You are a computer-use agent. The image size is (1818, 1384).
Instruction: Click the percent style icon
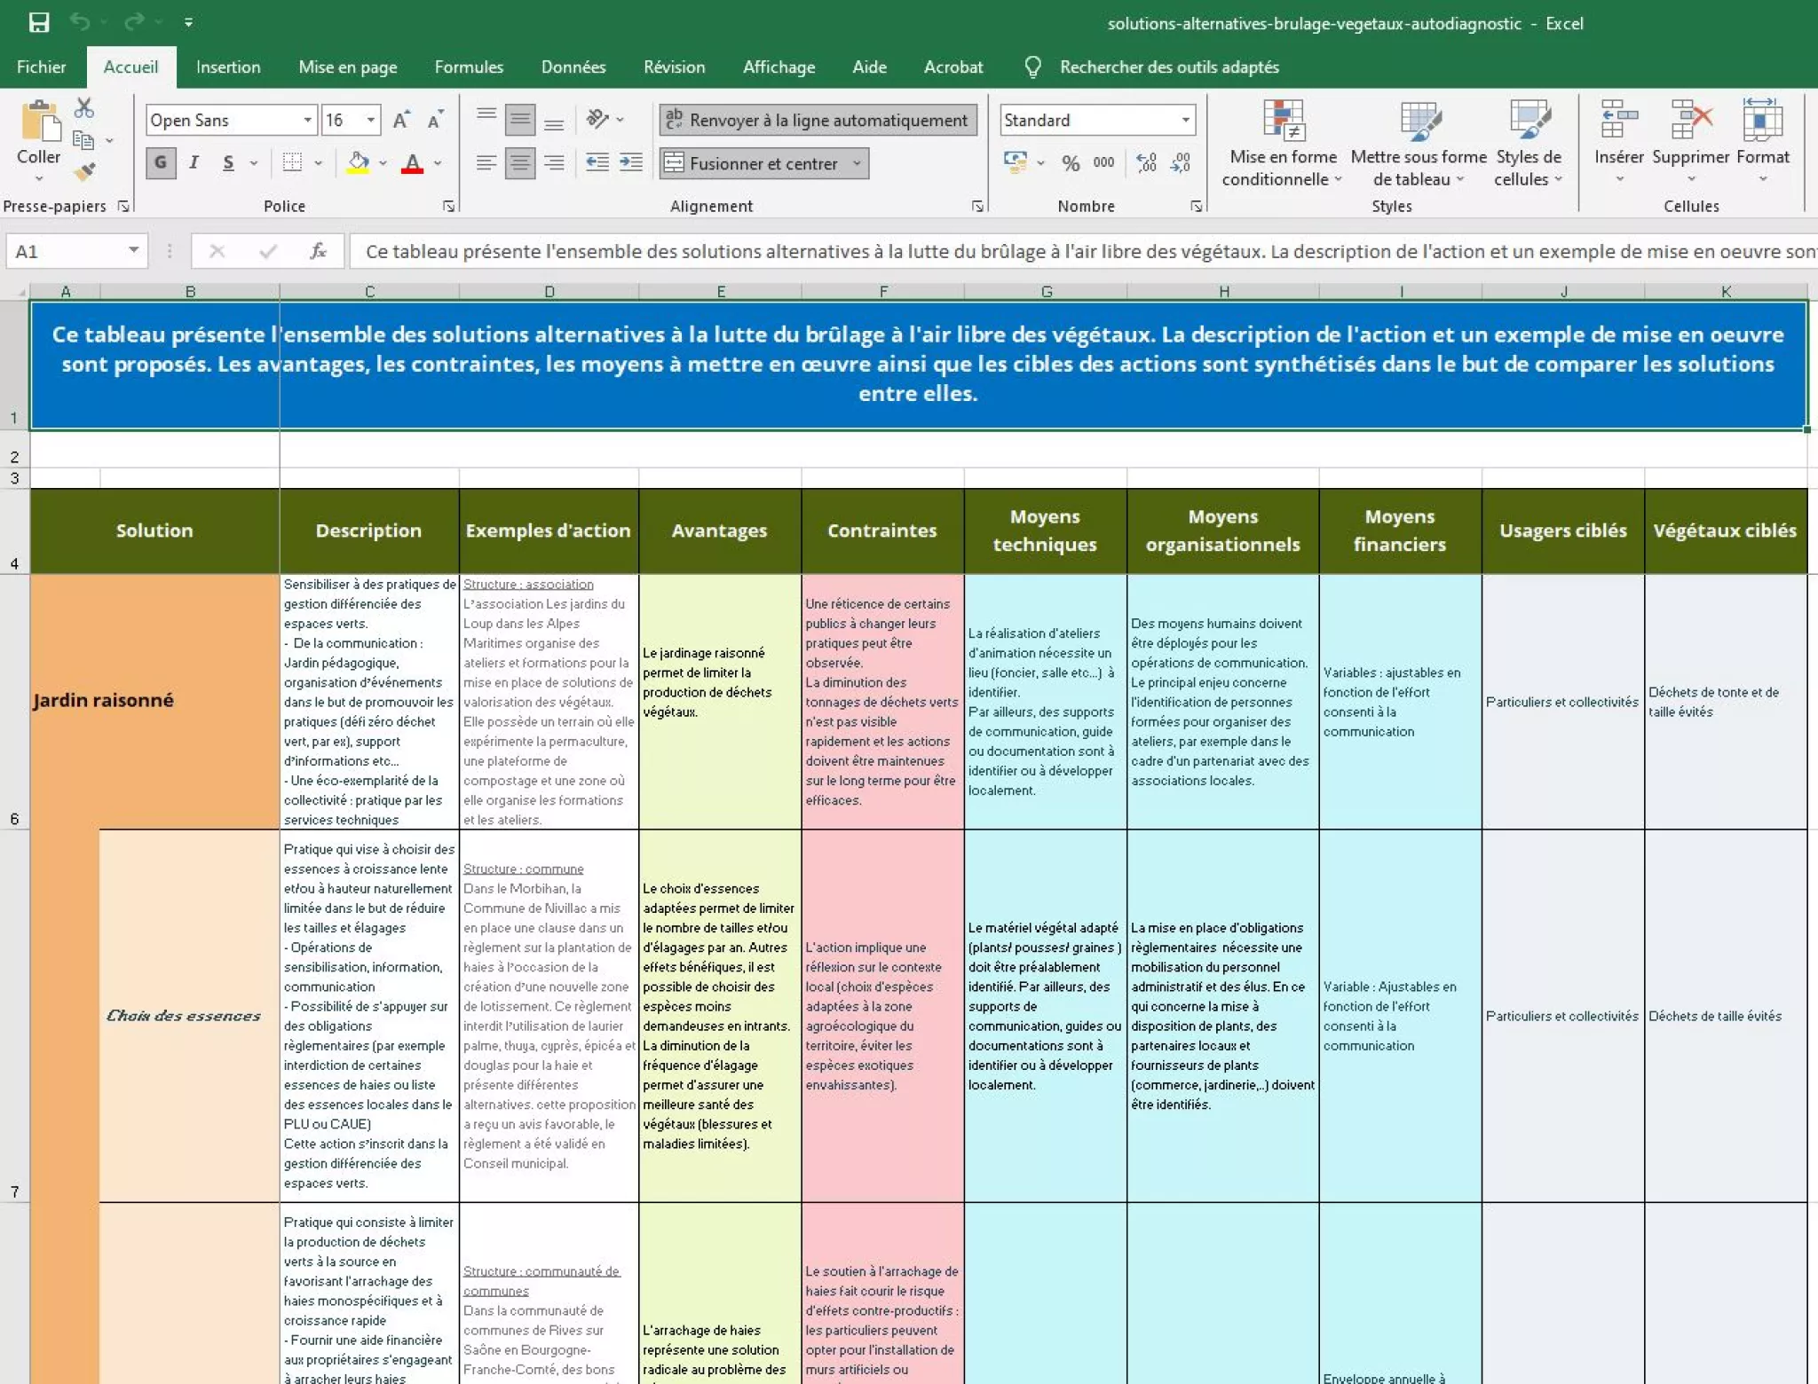click(x=1071, y=163)
